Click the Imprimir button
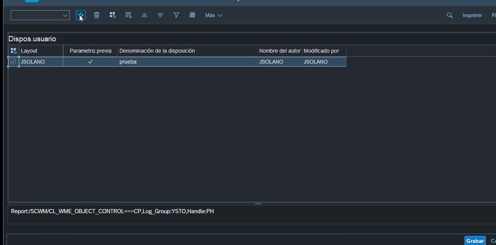 472,16
